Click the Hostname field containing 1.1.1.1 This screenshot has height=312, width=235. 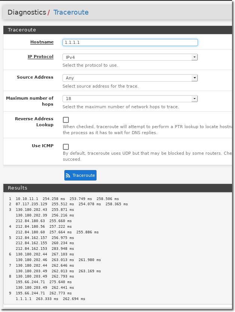pos(130,42)
